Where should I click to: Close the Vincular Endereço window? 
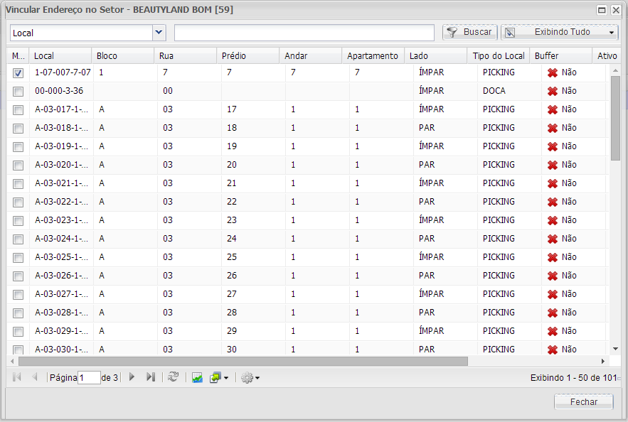coord(616,10)
